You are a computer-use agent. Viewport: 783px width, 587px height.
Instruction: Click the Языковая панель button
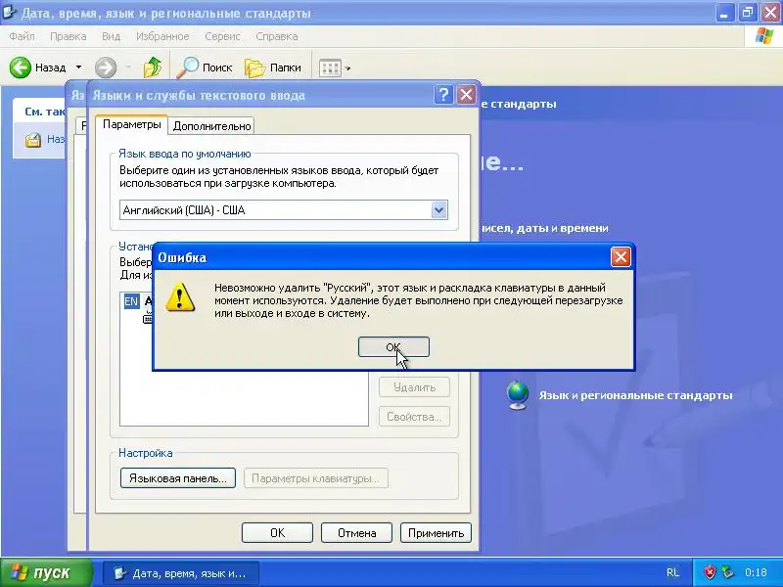click(x=178, y=478)
